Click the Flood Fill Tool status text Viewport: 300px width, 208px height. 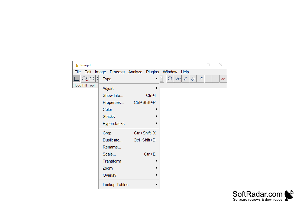point(84,85)
